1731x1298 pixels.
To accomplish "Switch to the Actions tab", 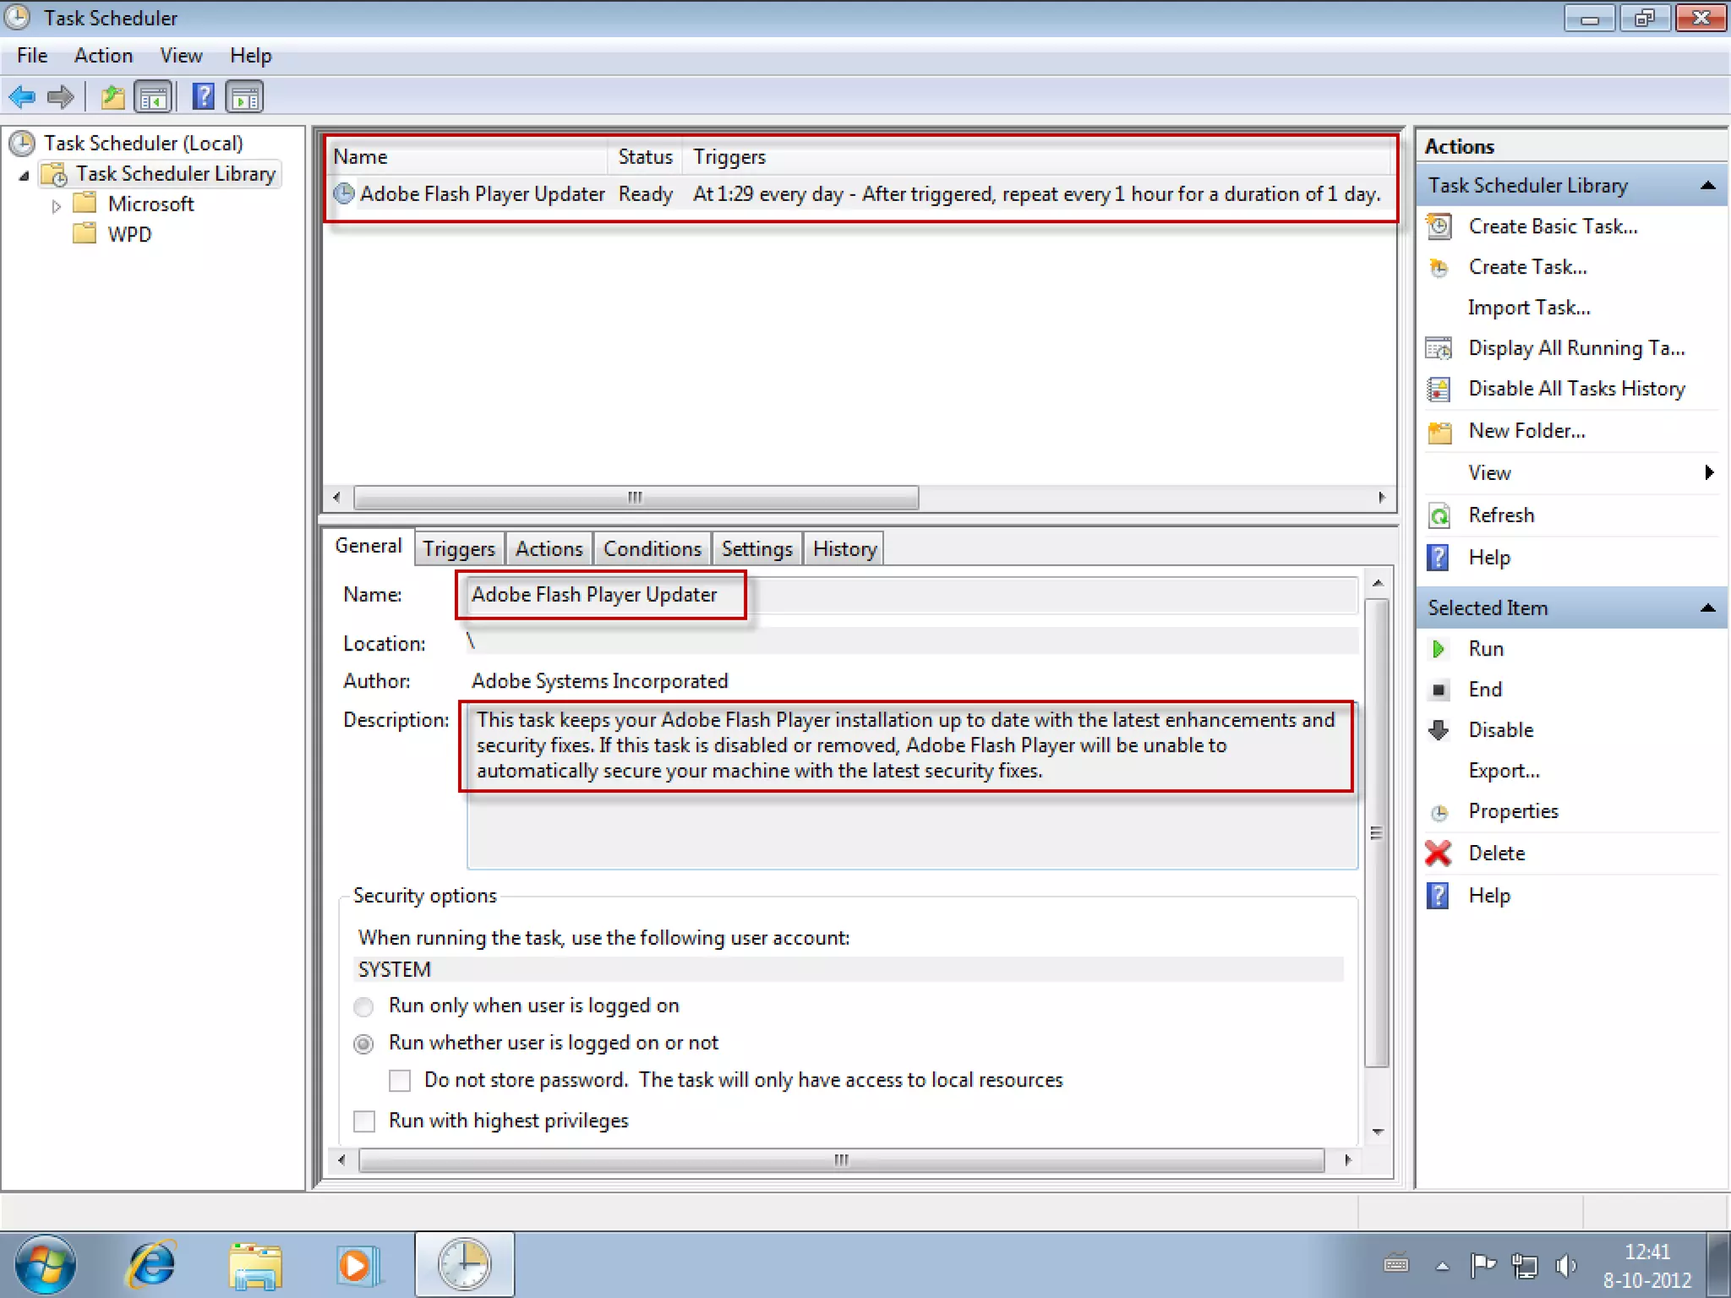I will click(x=549, y=548).
